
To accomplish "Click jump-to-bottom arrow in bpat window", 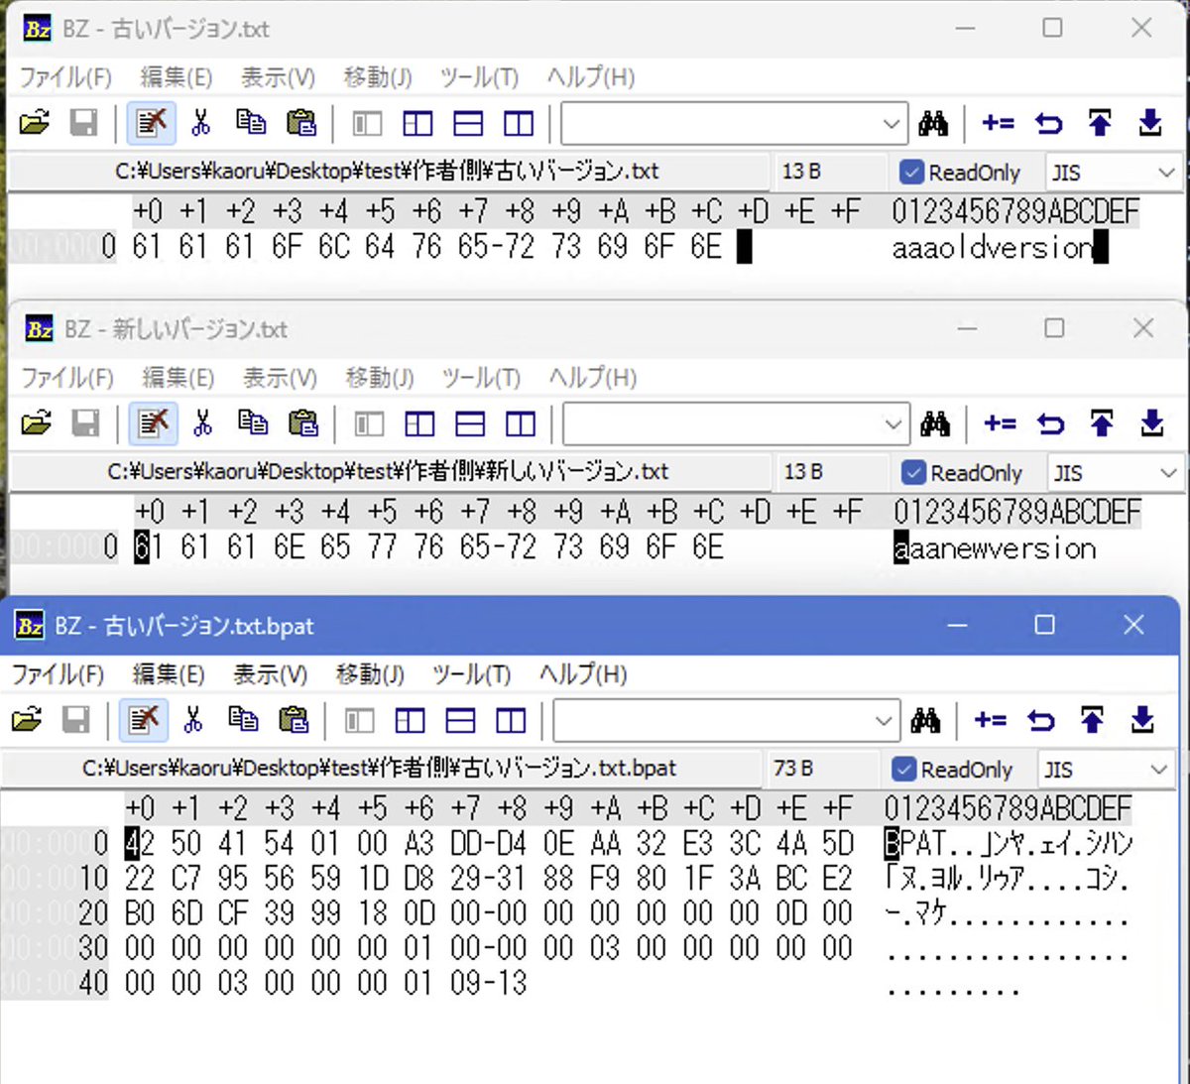I will pyautogui.click(x=1142, y=720).
